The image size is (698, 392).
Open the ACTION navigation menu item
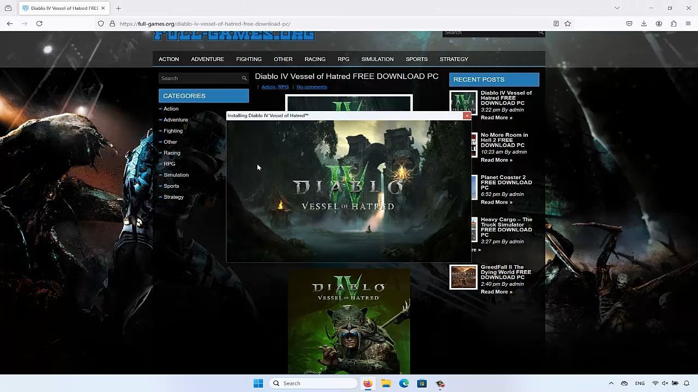[169, 59]
